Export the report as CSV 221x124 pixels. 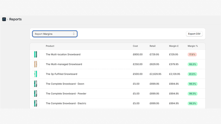point(194,34)
